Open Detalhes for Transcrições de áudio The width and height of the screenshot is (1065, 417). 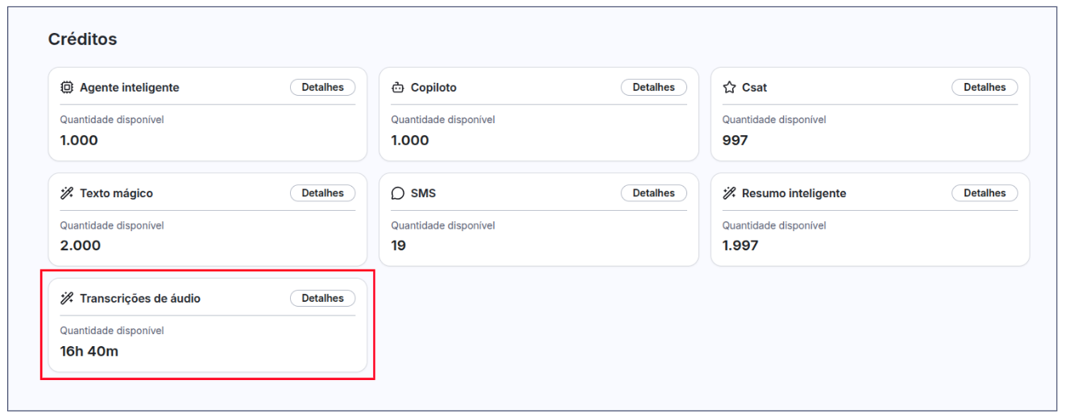[322, 299]
